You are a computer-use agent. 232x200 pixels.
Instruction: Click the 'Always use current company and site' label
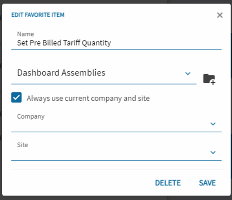[x=88, y=98]
